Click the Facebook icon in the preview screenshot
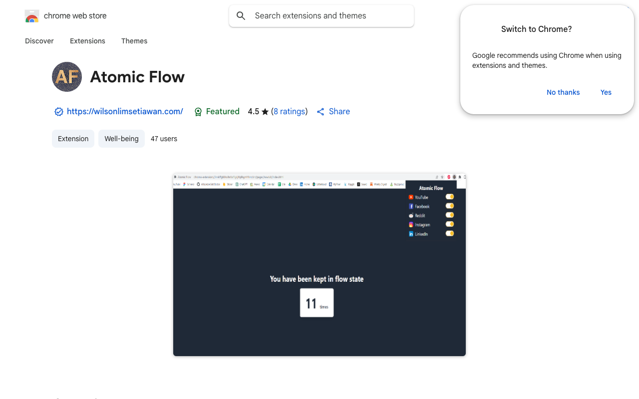 411,206
